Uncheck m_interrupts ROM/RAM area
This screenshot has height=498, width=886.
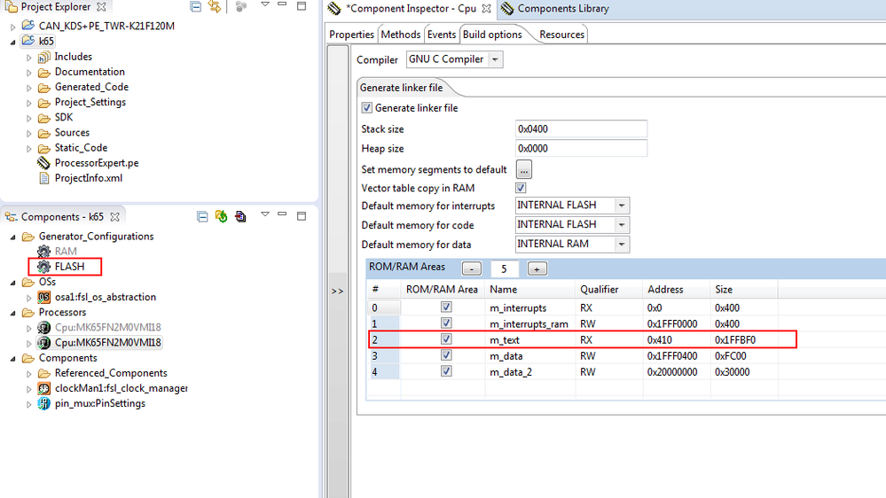[x=446, y=307]
